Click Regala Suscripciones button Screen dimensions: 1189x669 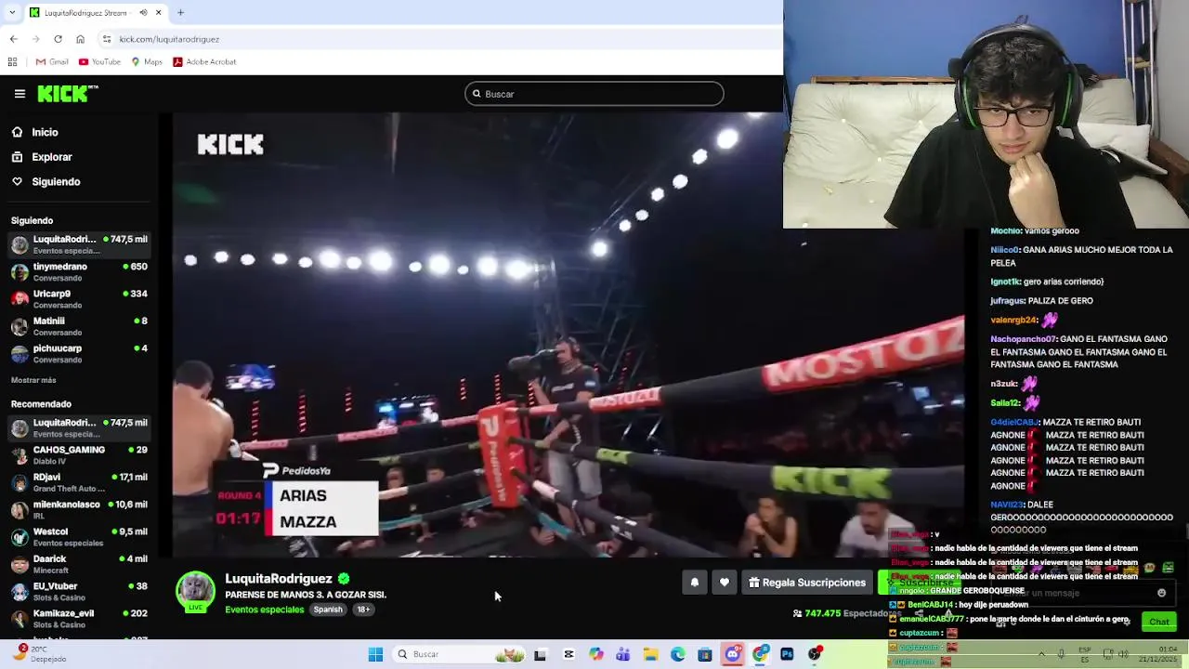point(807,583)
